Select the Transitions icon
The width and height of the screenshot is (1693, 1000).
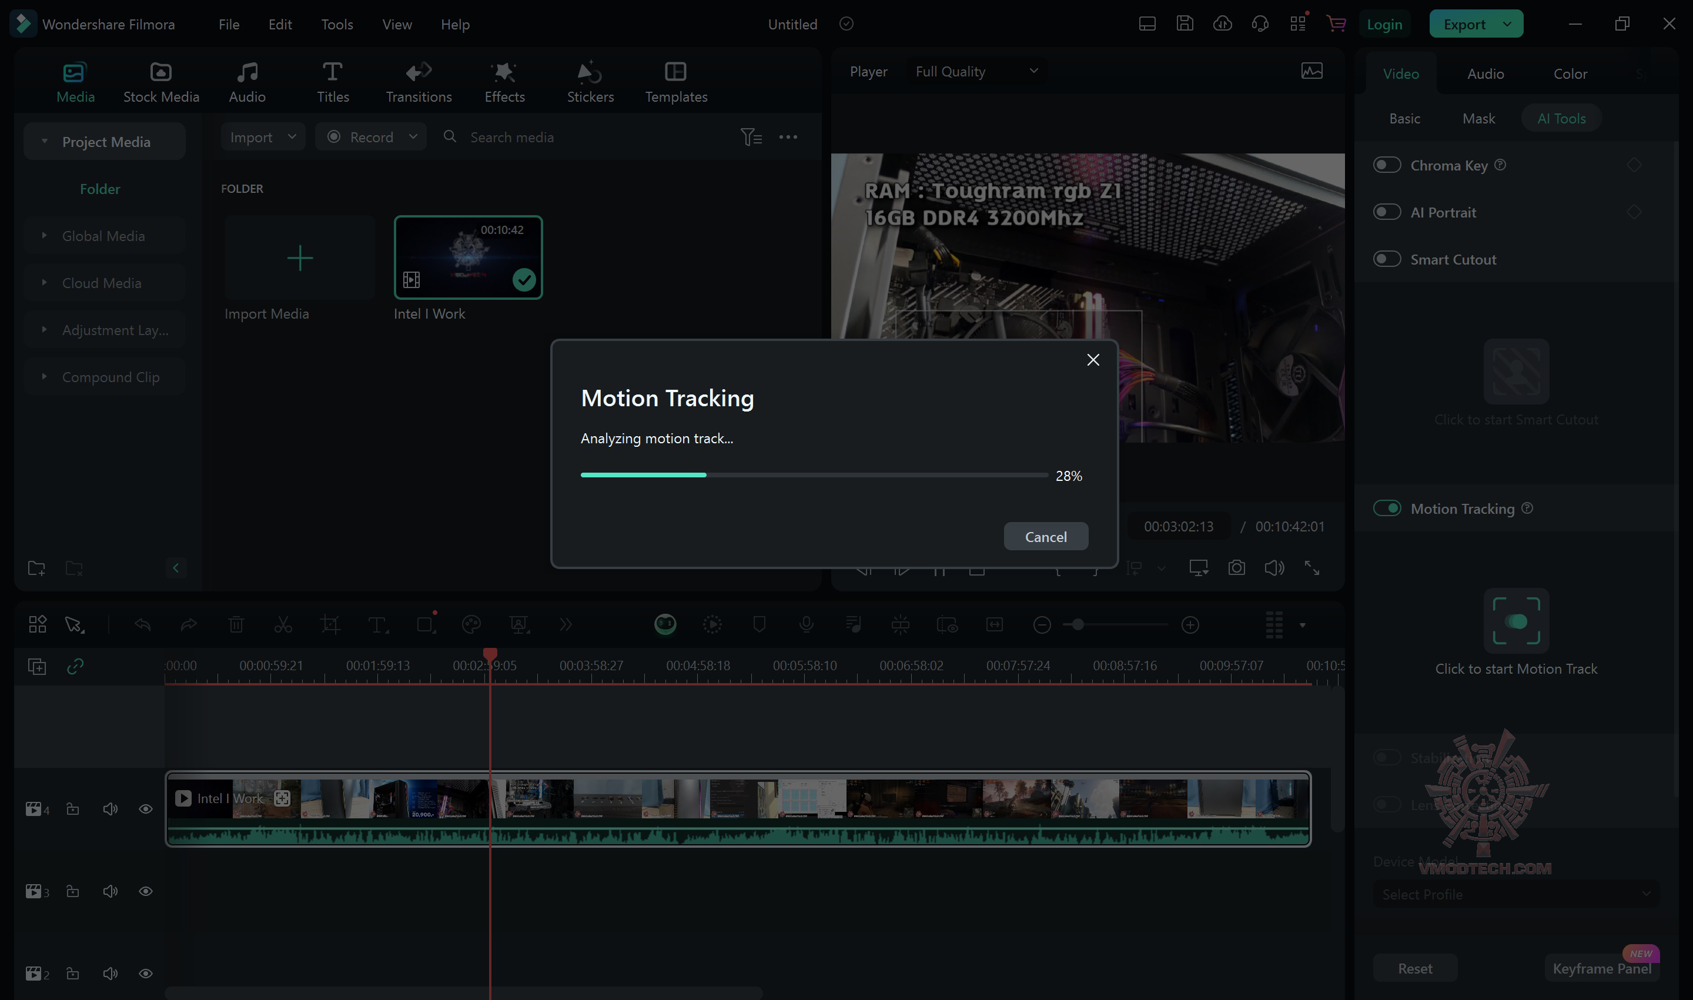(419, 72)
